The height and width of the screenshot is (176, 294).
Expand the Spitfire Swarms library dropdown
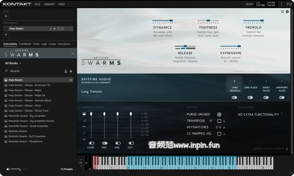point(73,54)
